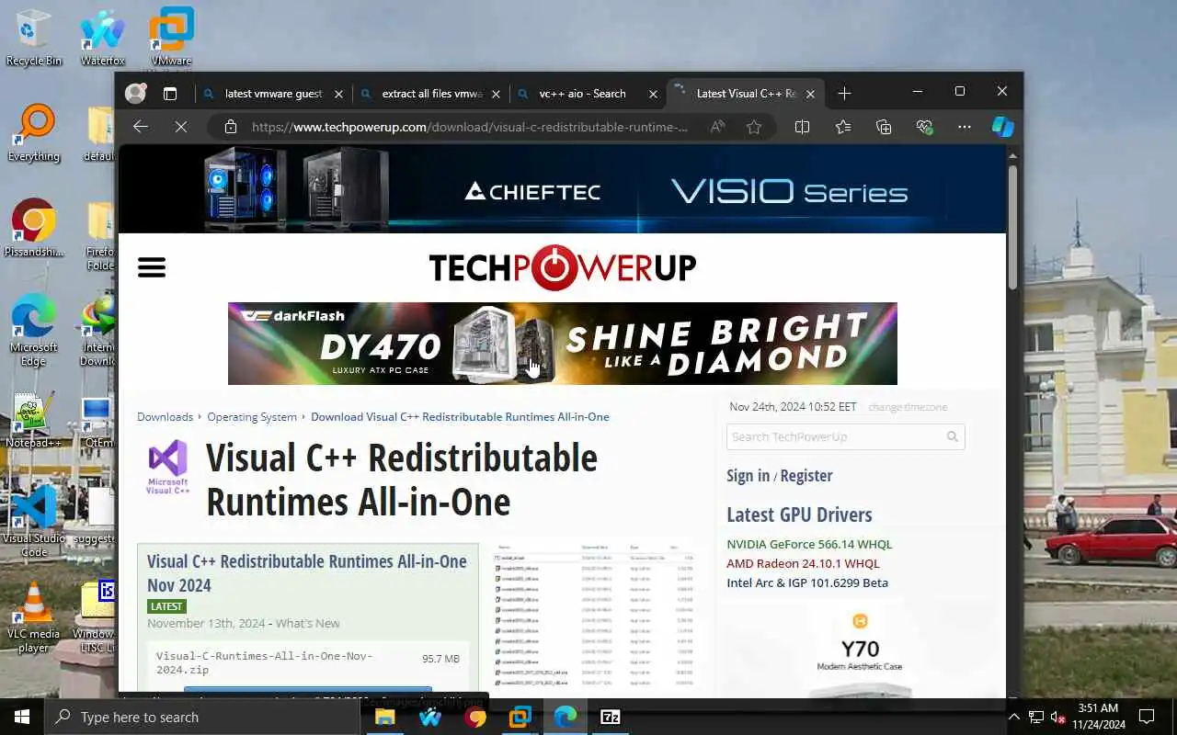The image size is (1177, 735).
Task: Close the 'latest vmware guest' tab
Action: point(338,94)
